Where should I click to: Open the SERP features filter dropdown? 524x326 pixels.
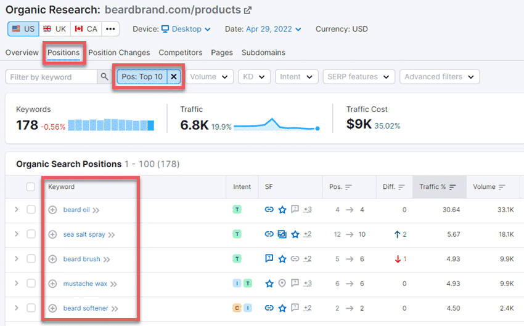359,77
